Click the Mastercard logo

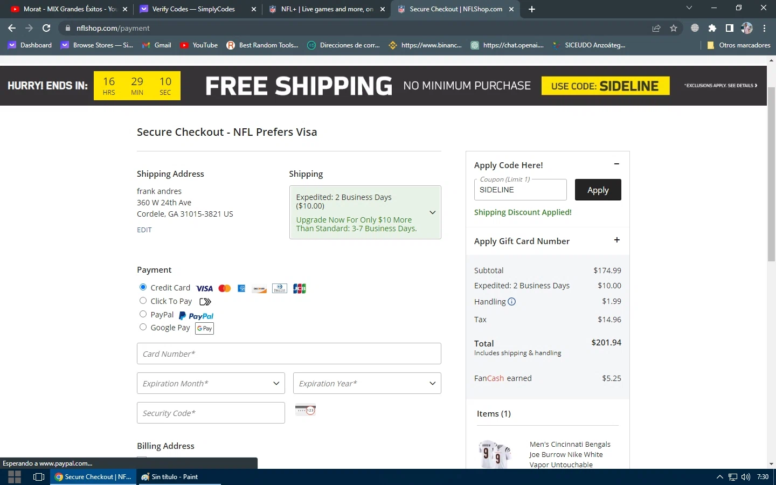coord(225,288)
